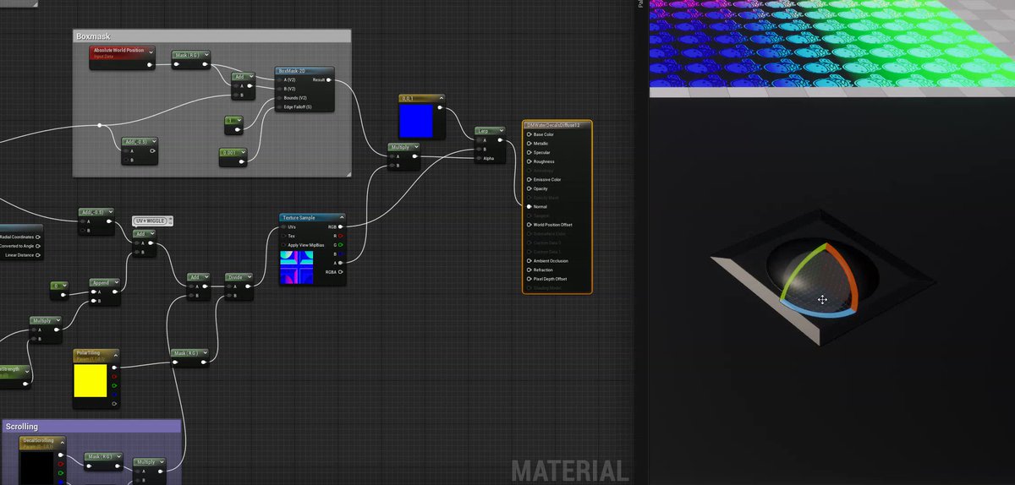The height and width of the screenshot is (485, 1015).
Task: Click PolarTiling green channel output pin
Action: tap(115, 384)
